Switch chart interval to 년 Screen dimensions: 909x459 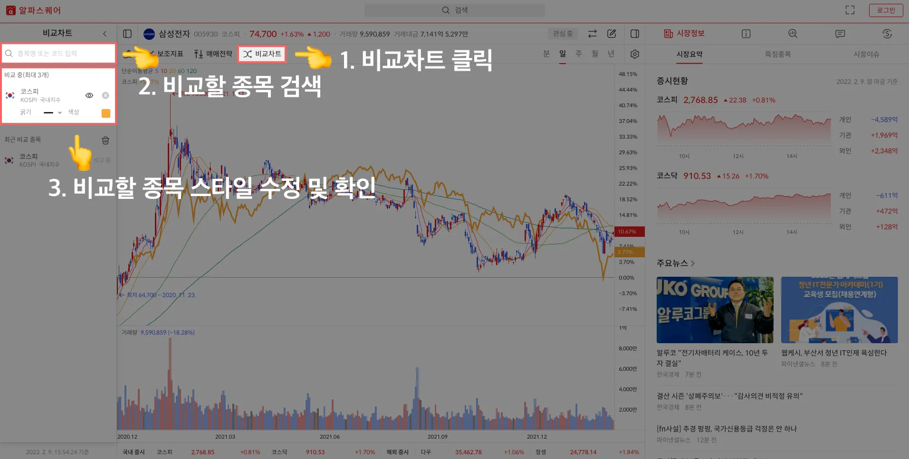tap(611, 54)
